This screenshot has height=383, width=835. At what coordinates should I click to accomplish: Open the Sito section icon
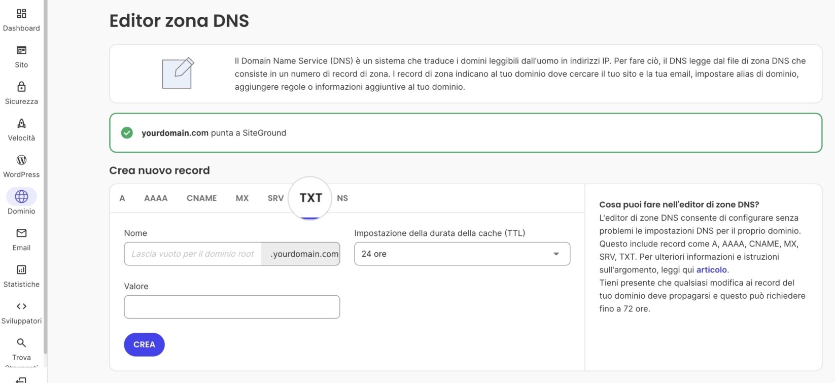(21, 50)
